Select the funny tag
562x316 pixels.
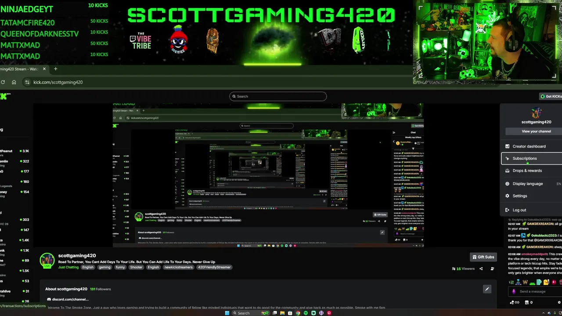coord(120,267)
